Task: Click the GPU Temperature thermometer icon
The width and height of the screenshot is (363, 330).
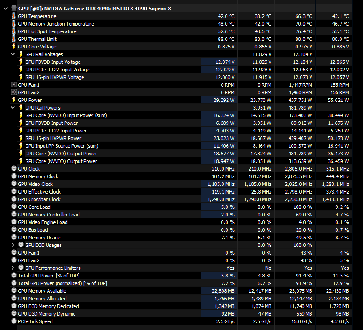Action: (x=13, y=16)
